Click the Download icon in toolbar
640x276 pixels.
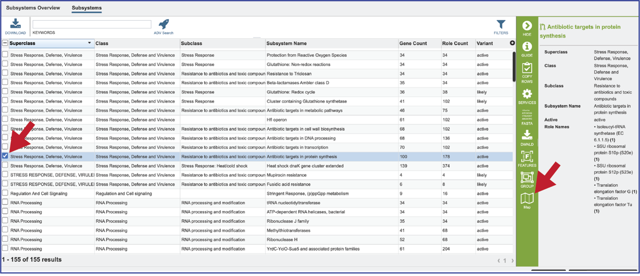(x=15, y=24)
